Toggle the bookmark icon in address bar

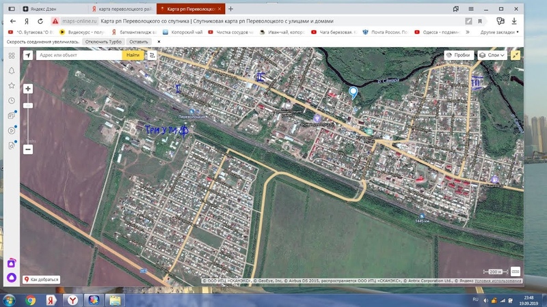coord(480,21)
